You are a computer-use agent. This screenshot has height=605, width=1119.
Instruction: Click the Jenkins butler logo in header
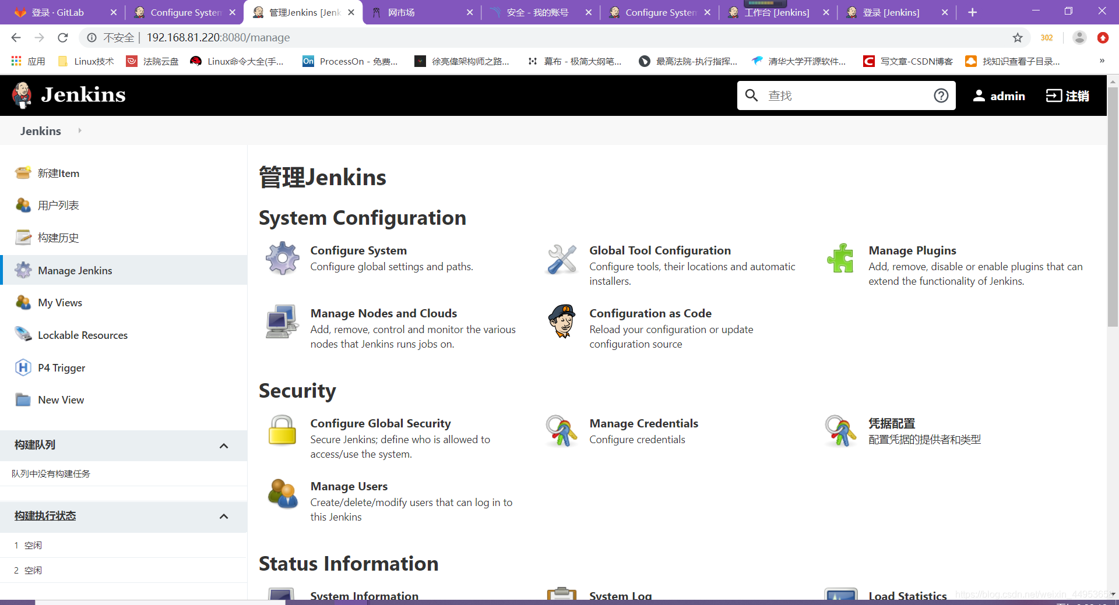tap(22, 95)
